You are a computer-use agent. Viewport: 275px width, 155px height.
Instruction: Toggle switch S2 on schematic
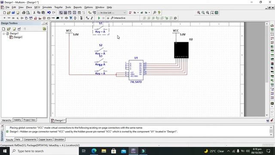point(101,50)
